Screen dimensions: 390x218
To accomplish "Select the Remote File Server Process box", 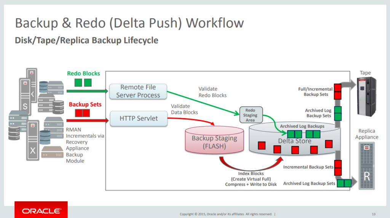I will [x=138, y=91].
